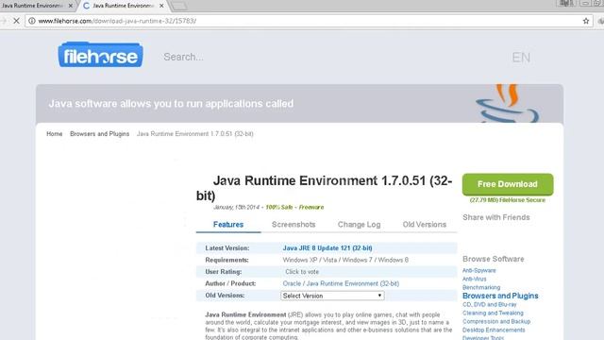Open CD, DVD and Blu-ray category
Image resolution: width=604 pixels, height=340 pixels.
[x=489, y=304]
